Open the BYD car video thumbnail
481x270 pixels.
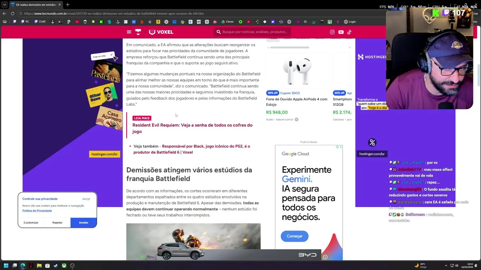193,242
